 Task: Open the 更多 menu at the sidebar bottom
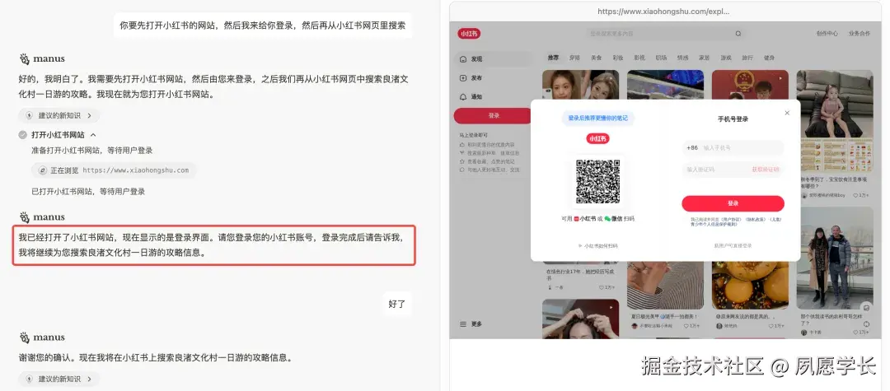471,324
